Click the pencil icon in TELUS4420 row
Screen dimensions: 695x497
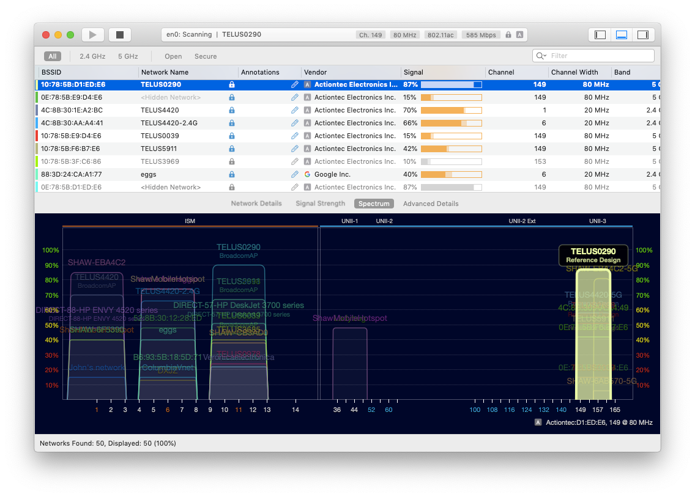pos(295,110)
